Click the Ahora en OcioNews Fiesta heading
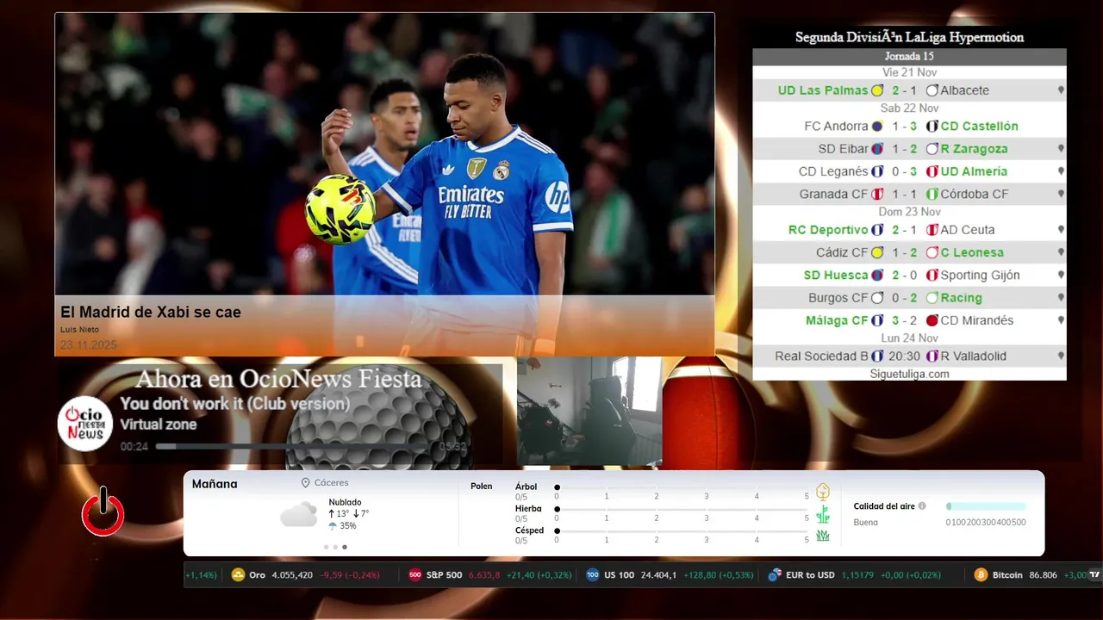Screen dimensions: 1103x620 pos(278,379)
